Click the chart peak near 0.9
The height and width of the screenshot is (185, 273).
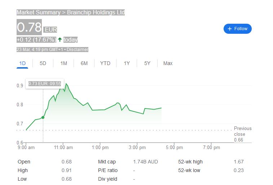point(66,84)
